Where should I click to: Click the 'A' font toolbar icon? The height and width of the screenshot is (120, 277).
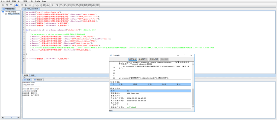53,5
